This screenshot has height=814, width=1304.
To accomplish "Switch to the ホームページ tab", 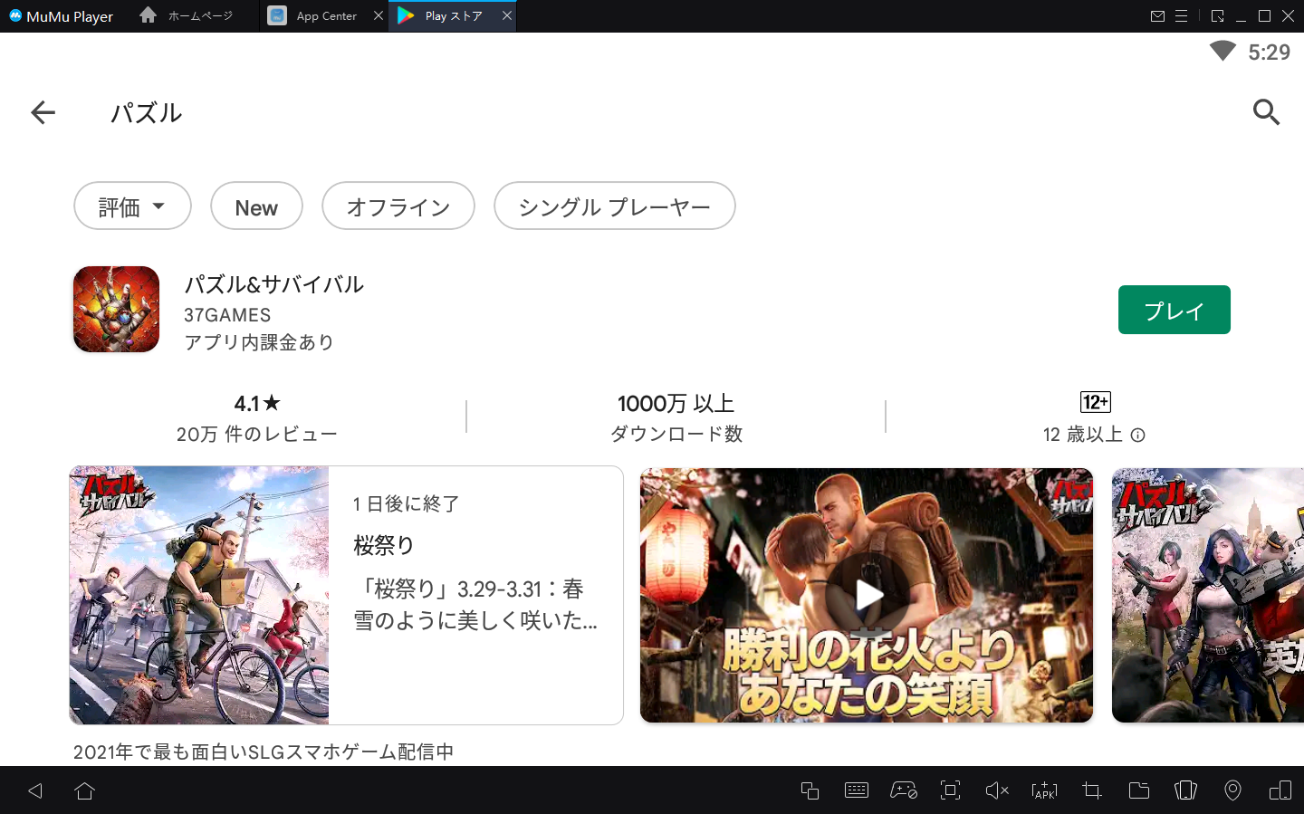I will pyautogui.click(x=187, y=15).
